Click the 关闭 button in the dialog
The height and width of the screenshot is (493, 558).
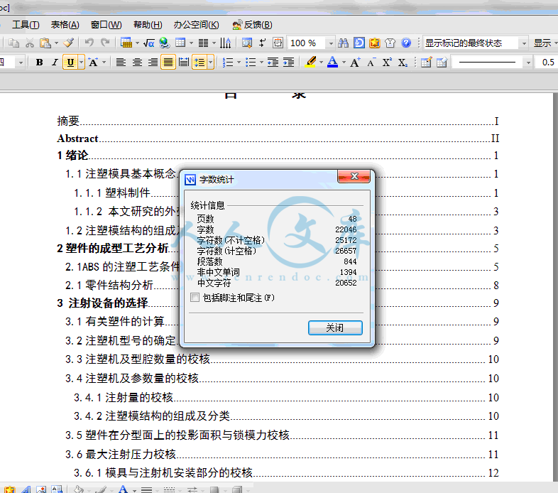(x=335, y=327)
